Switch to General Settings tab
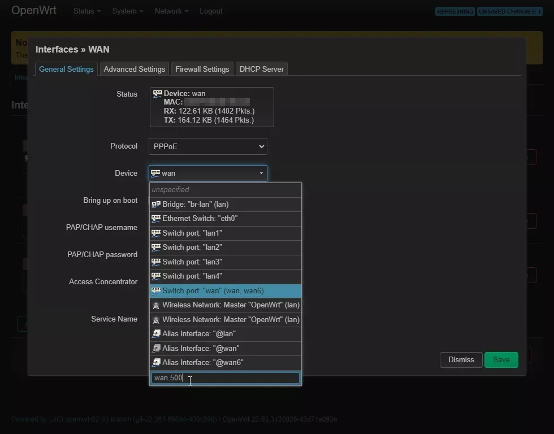 [x=67, y=69]
